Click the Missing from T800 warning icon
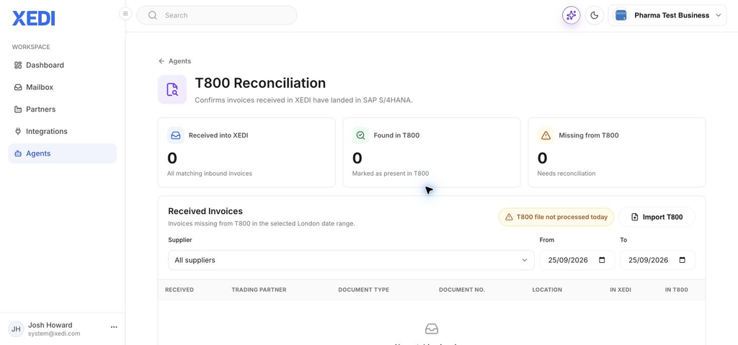 tap(546, 135)
